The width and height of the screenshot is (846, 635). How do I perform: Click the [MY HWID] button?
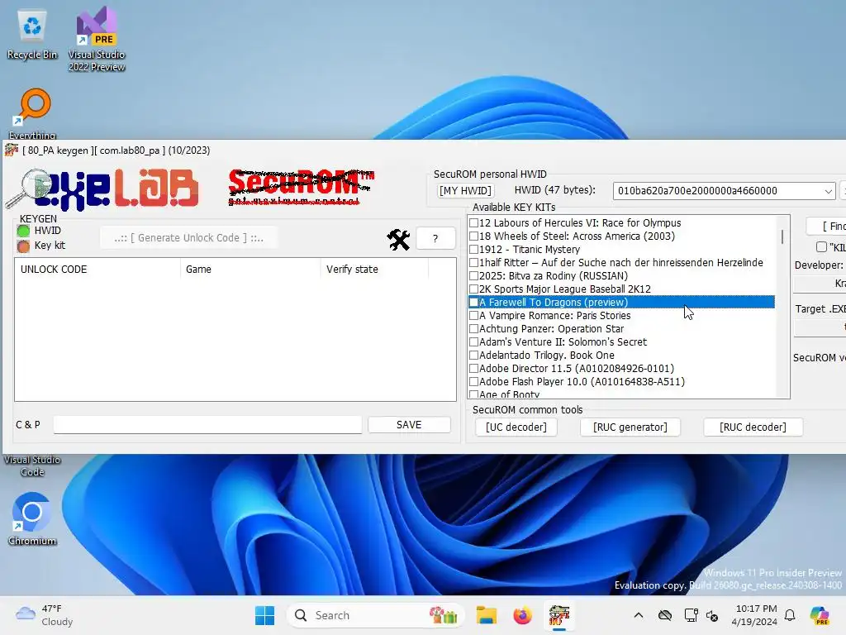pyautogui.click(x=465, y=191)
